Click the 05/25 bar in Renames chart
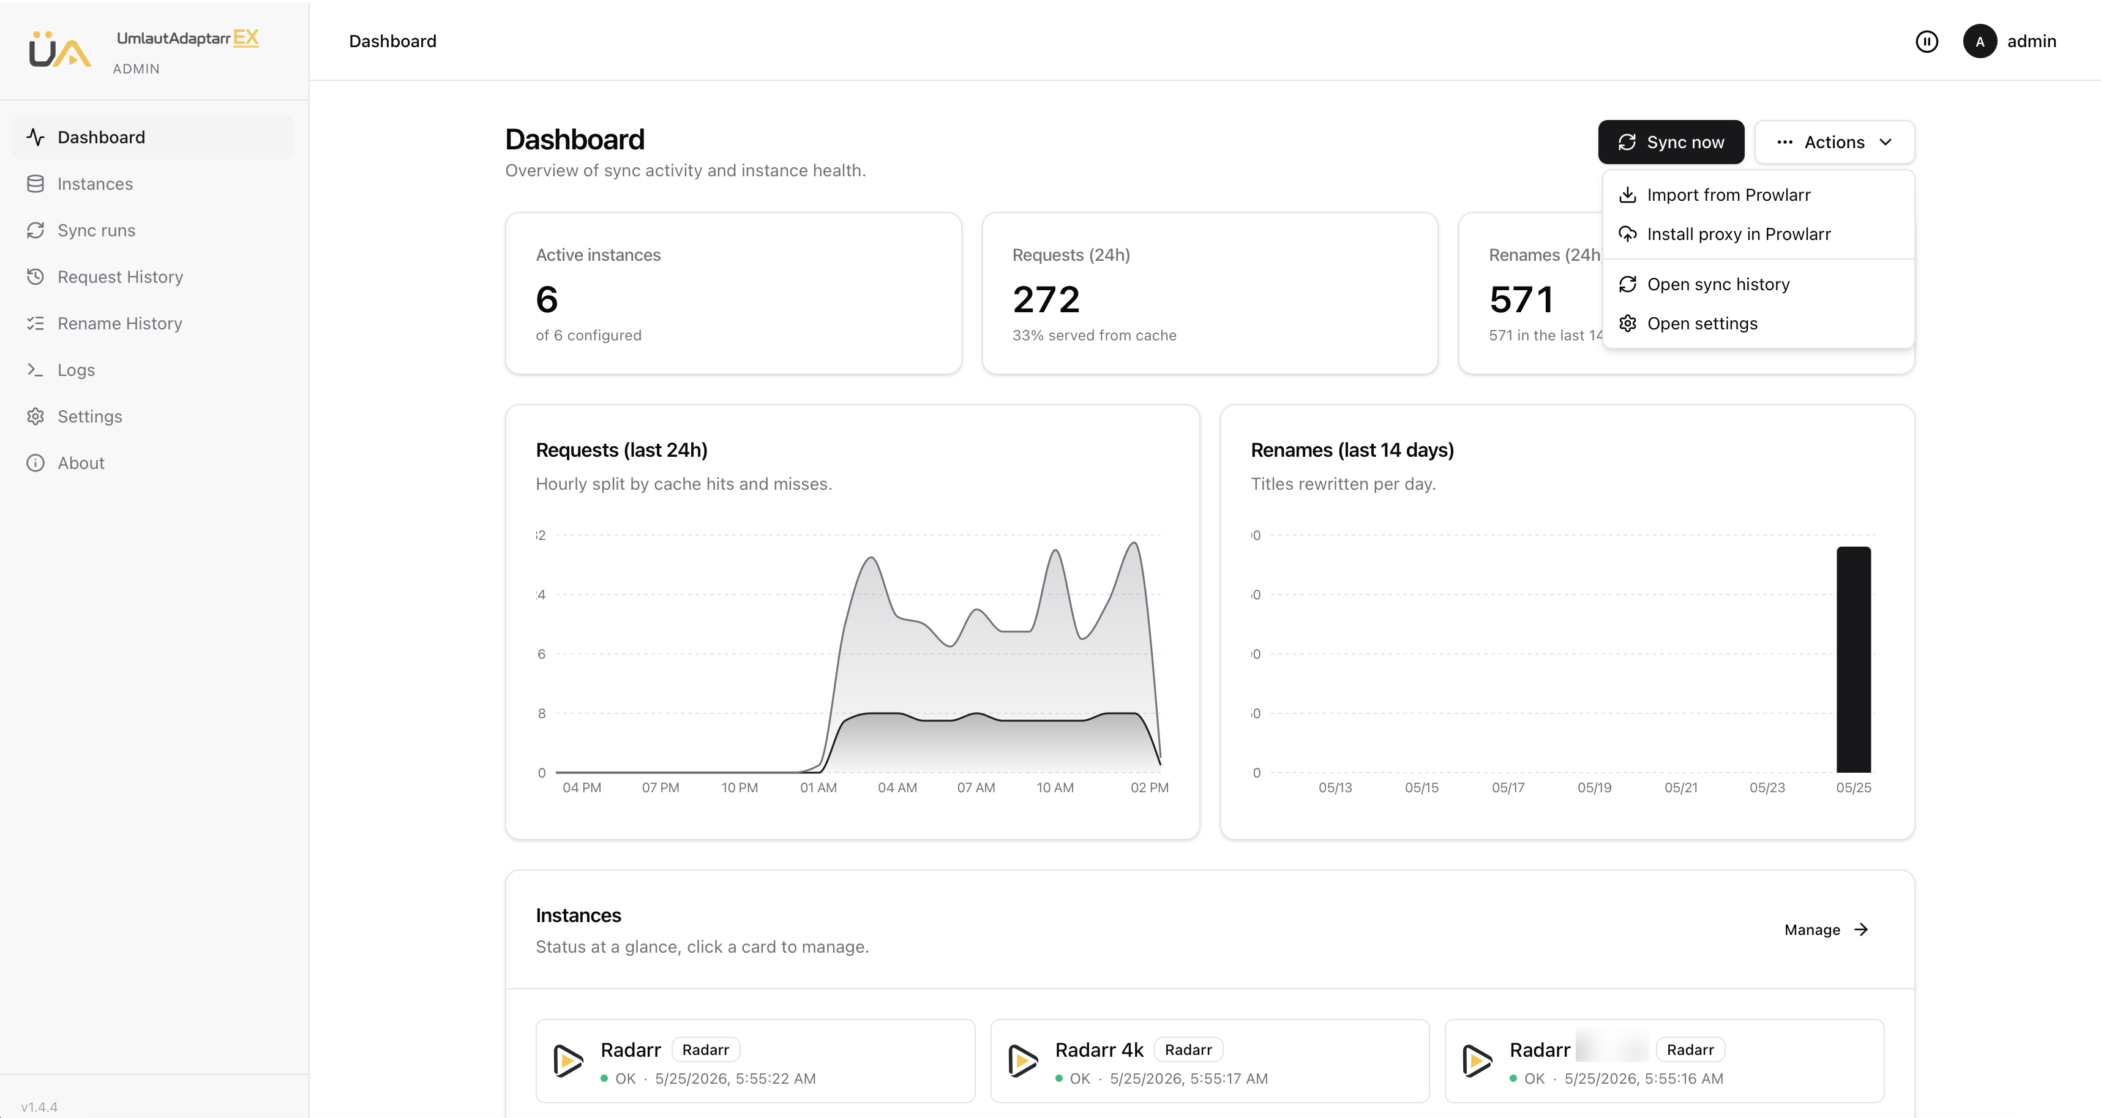The height and width of the screenshot is (1118, 2101). click(x=1853, y=659)
